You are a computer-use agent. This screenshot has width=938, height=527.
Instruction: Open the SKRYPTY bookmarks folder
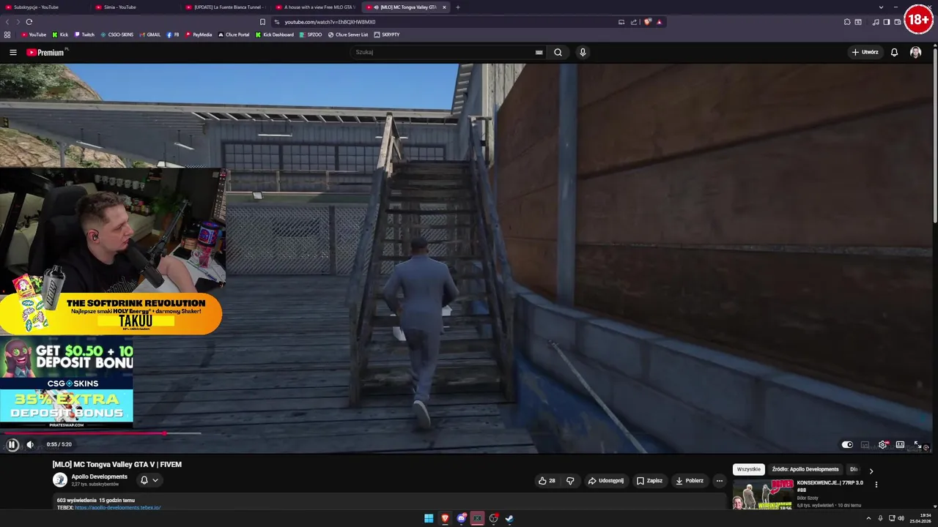point(387,34)
